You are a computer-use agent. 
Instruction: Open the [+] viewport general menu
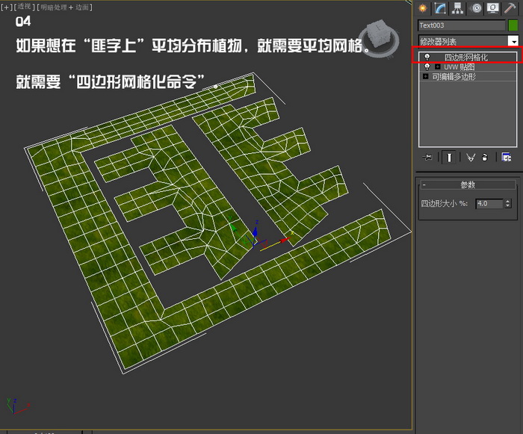pyautogui.click(x=6, y=7)
